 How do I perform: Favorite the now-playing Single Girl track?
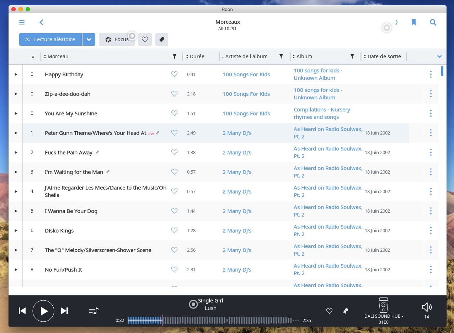pos(329,311)
